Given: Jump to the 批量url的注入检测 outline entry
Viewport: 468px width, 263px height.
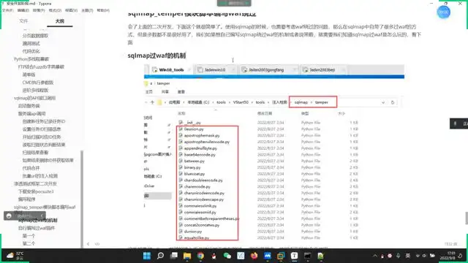Looking at the screenshot, I should (x=40, y=176).
